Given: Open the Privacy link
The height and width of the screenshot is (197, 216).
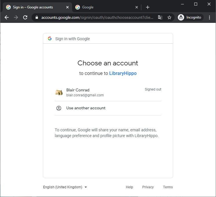Looking at the screenshot, I should (x=148, y=187).
